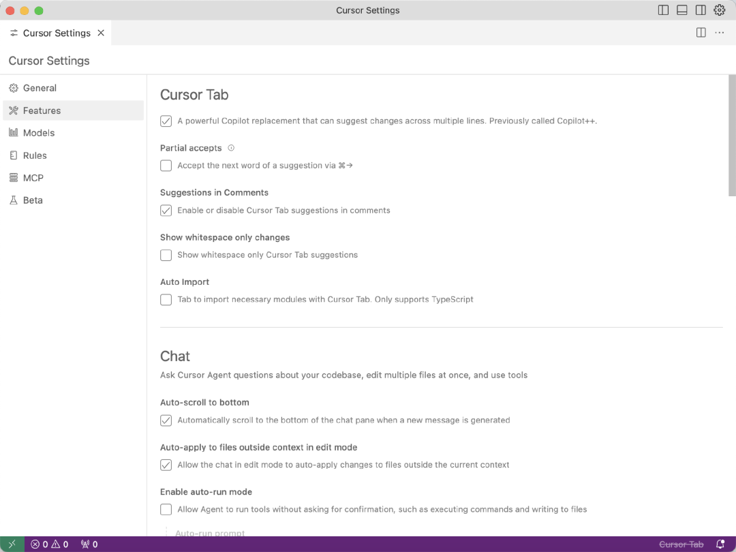Image resolution: width=736 pixels, height=552 pixels.
Task: Open the Models settings section
Action: pyautogui.click(x=38, y=133)
